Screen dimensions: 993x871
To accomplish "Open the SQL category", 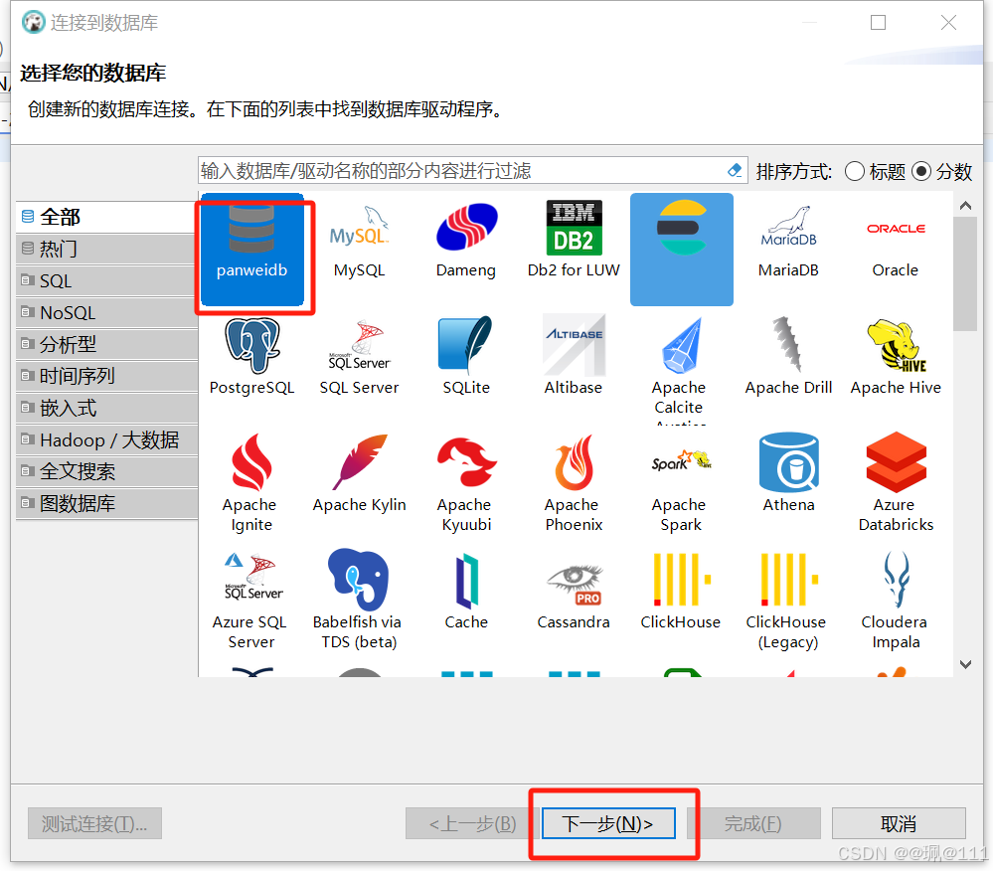I will tap(107, 280).
